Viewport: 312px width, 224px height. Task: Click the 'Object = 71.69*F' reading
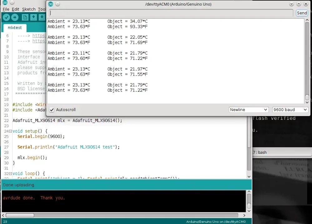click(127, 42)
